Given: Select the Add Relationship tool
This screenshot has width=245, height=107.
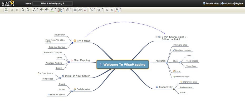Looking at the screenshot, I should [85, 10].
